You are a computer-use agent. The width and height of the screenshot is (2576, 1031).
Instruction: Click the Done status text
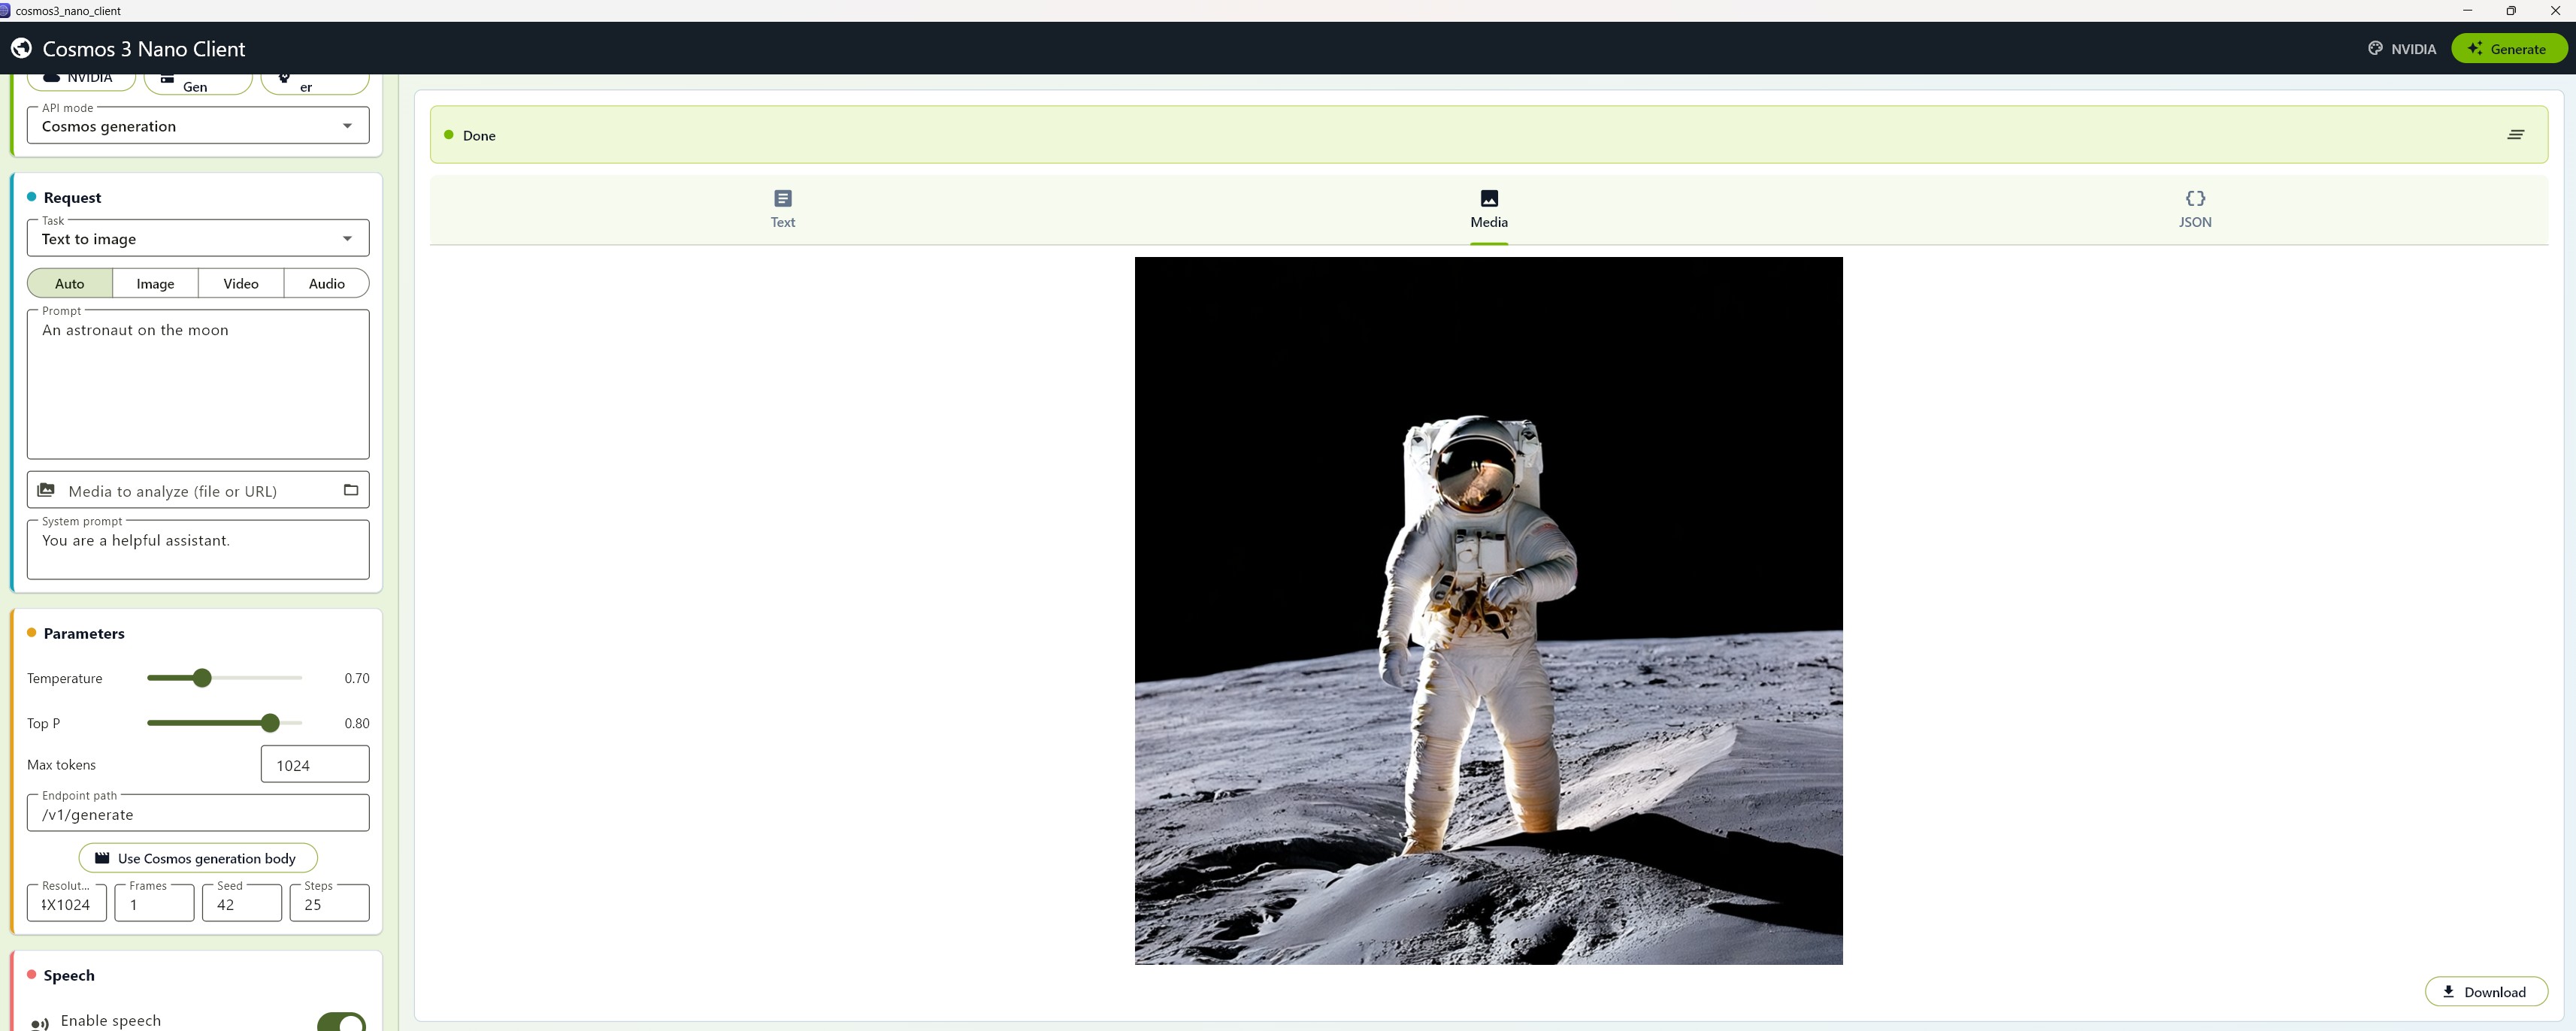[x=479, y=135]
